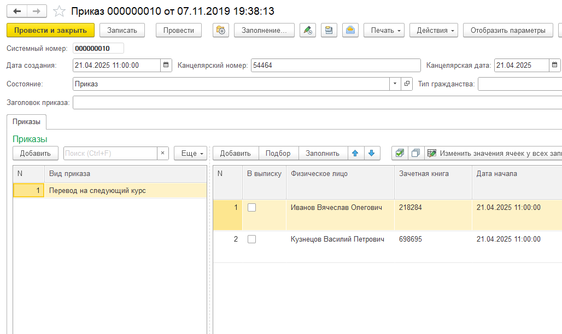Toggle 'В выписку' checkbox for Иванов
Screen dimensions: 562x334
click(251, 208)
